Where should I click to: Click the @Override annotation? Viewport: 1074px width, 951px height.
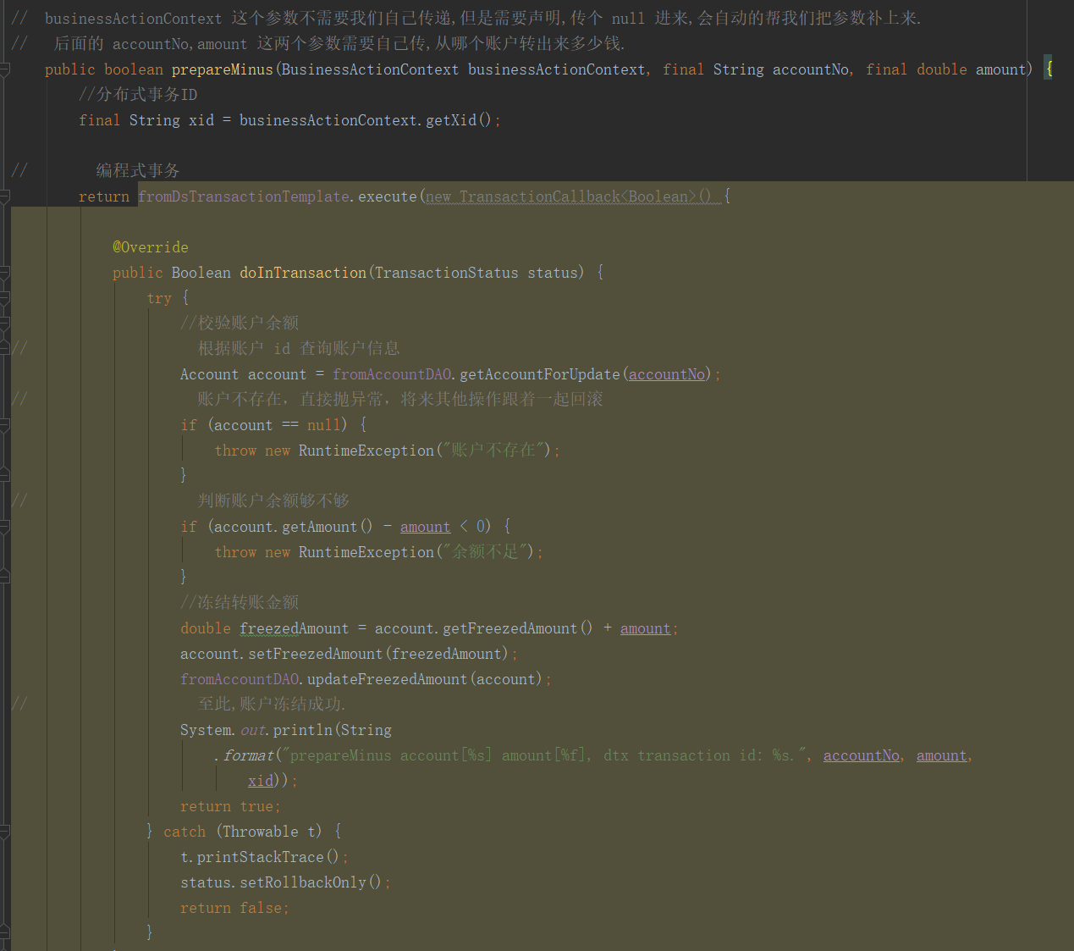pos(151,247)
